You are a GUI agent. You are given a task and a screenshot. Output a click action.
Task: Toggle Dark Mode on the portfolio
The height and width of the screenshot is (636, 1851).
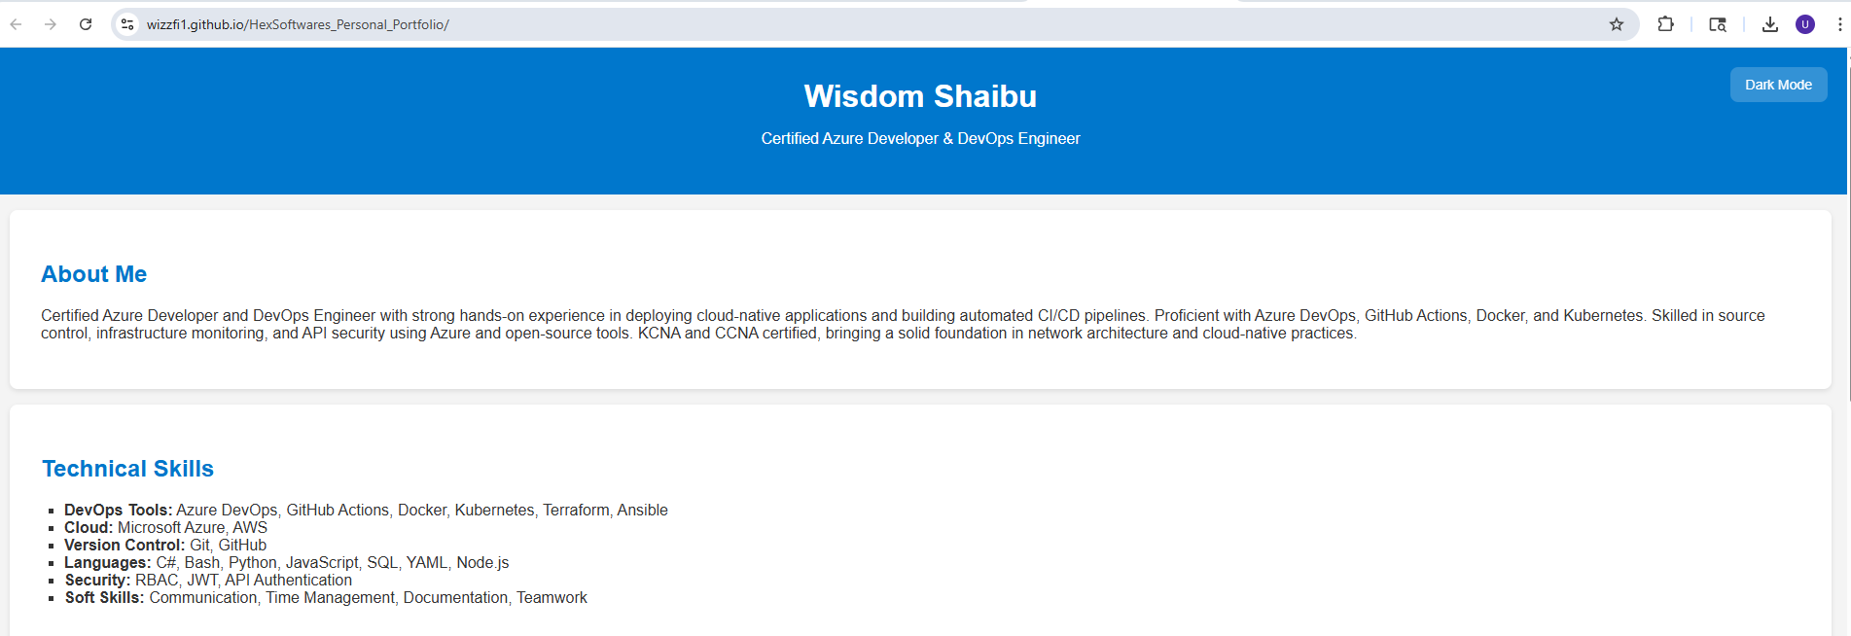[x=1778, y=85]
